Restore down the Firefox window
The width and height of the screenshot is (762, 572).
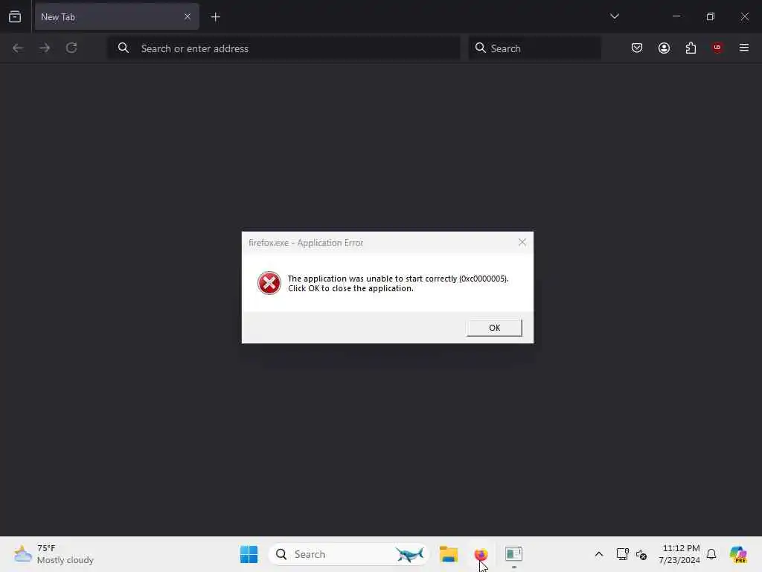[711, 16]
